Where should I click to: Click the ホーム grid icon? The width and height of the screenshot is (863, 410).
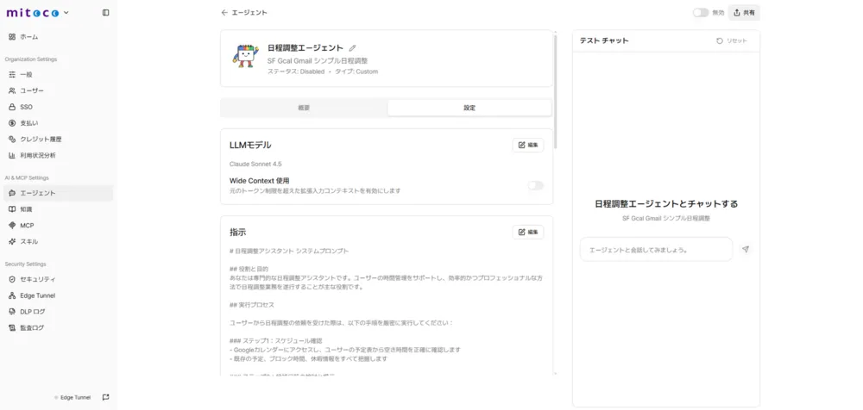(x=12, y=37)
